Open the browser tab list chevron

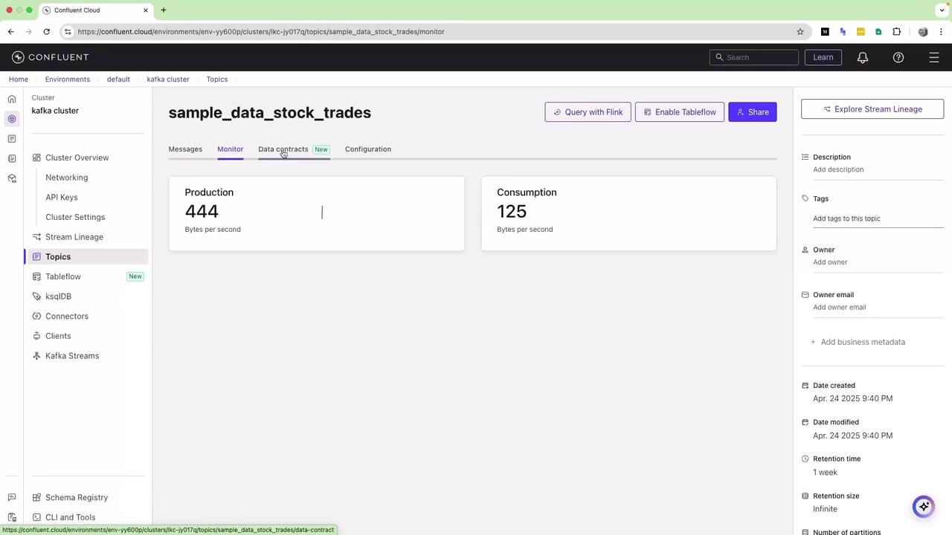[x=942, y=10]
